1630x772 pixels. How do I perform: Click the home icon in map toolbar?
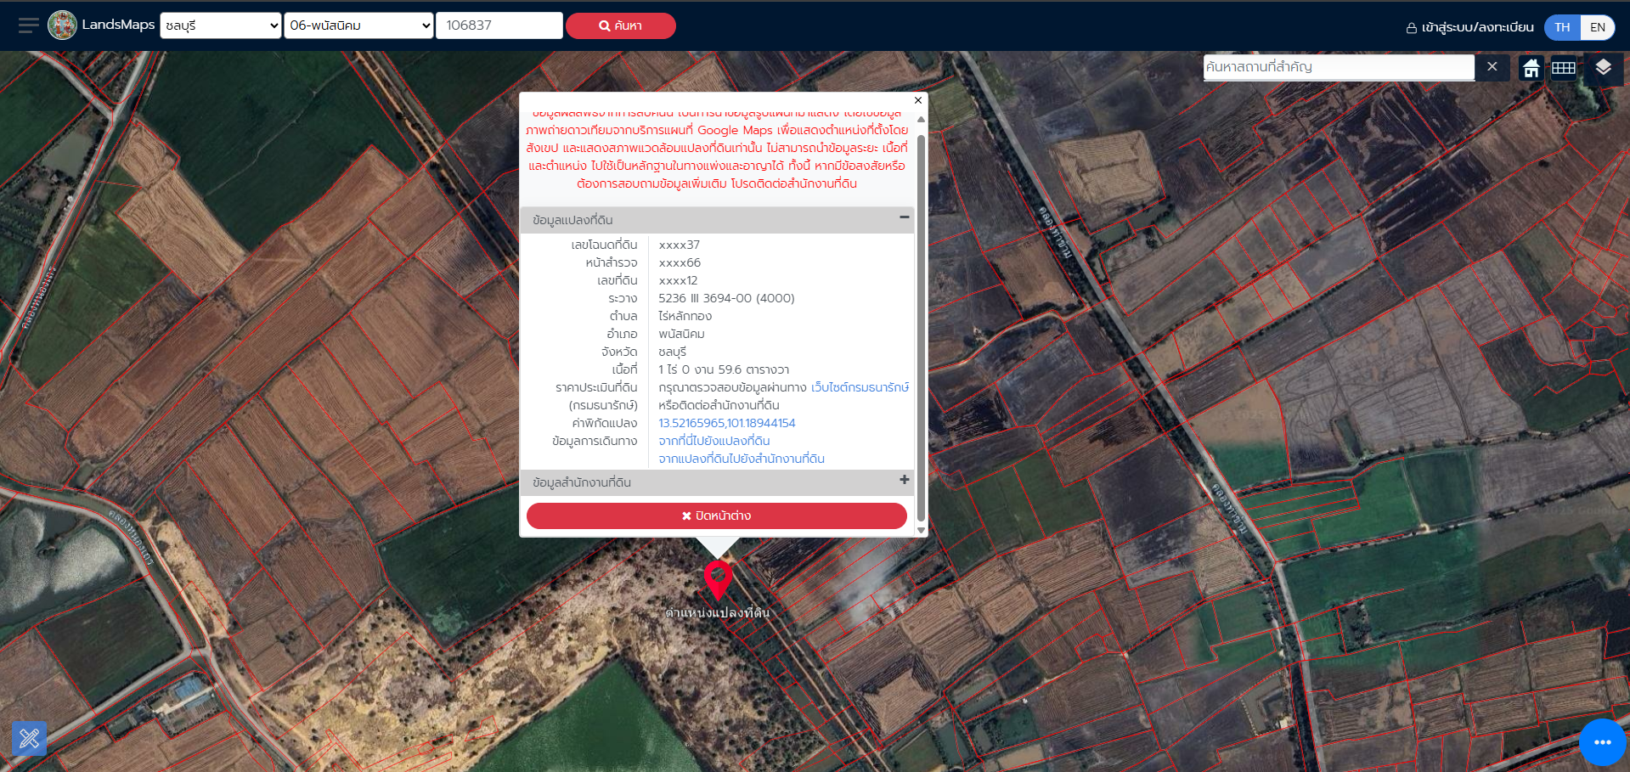[x=1531, y=68]
